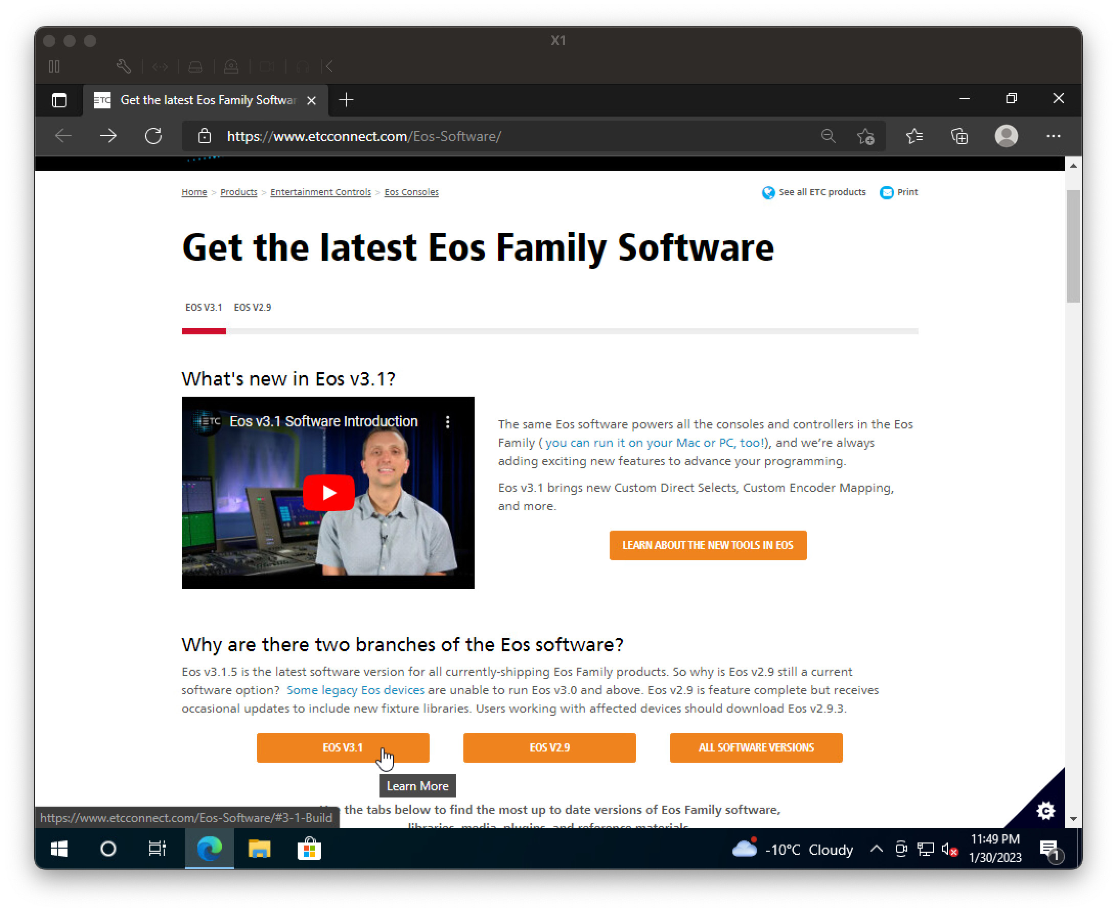This screenshot has height=912, width=1117.
Task: Open the browser profile avatar
Action: click(x=1006, y=136)
